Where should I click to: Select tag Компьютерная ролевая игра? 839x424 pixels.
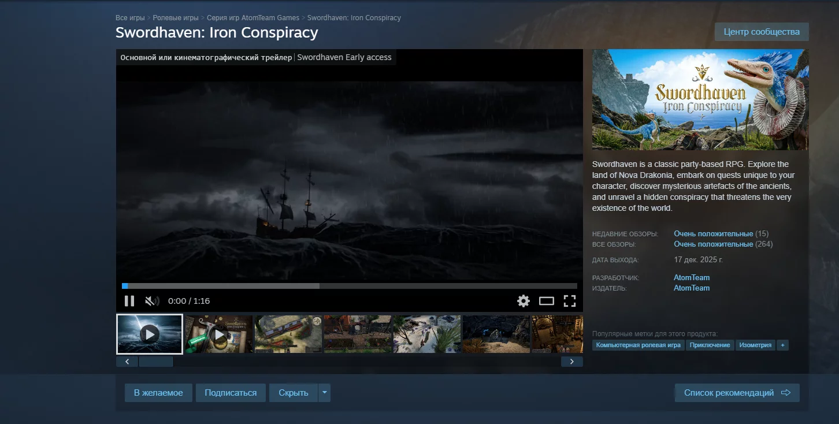[638, 345]
